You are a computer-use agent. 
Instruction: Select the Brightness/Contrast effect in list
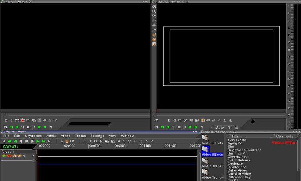pyautogui.click(x=244, y=150)
